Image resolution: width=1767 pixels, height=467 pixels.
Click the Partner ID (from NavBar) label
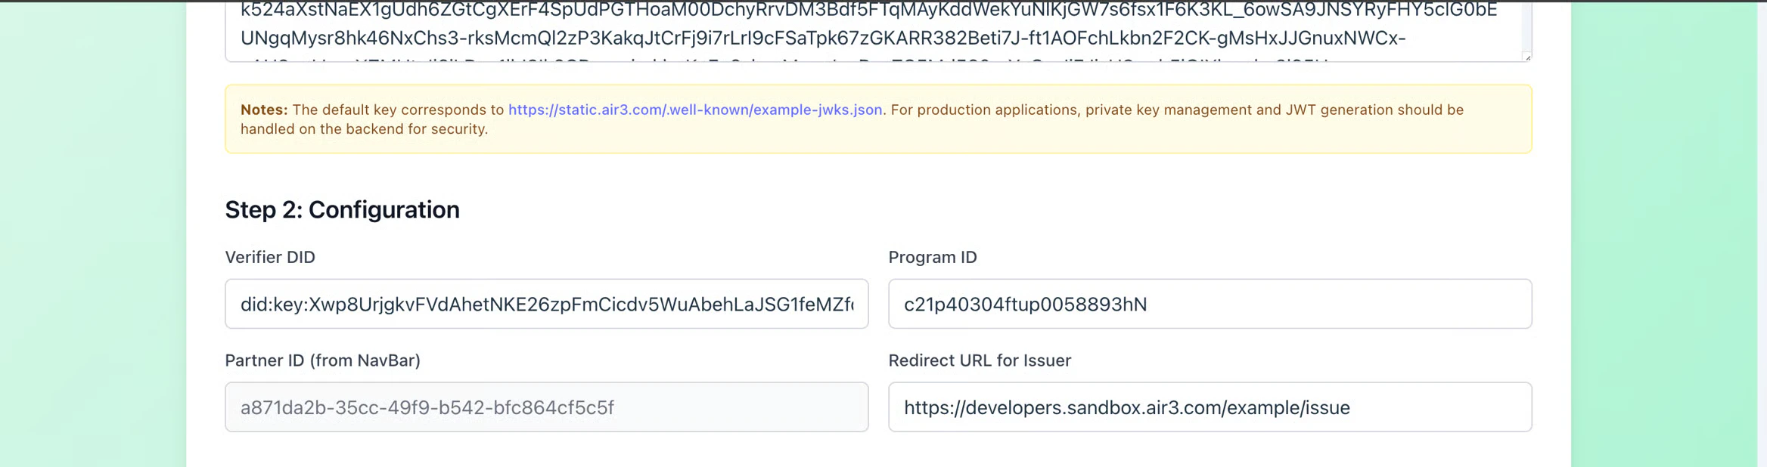pyautogui.click(x=322, y=360)
